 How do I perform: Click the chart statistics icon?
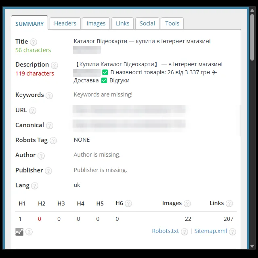tap(19, 232)
